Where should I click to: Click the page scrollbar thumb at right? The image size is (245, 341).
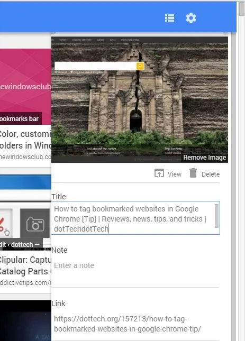click(242, 8)
